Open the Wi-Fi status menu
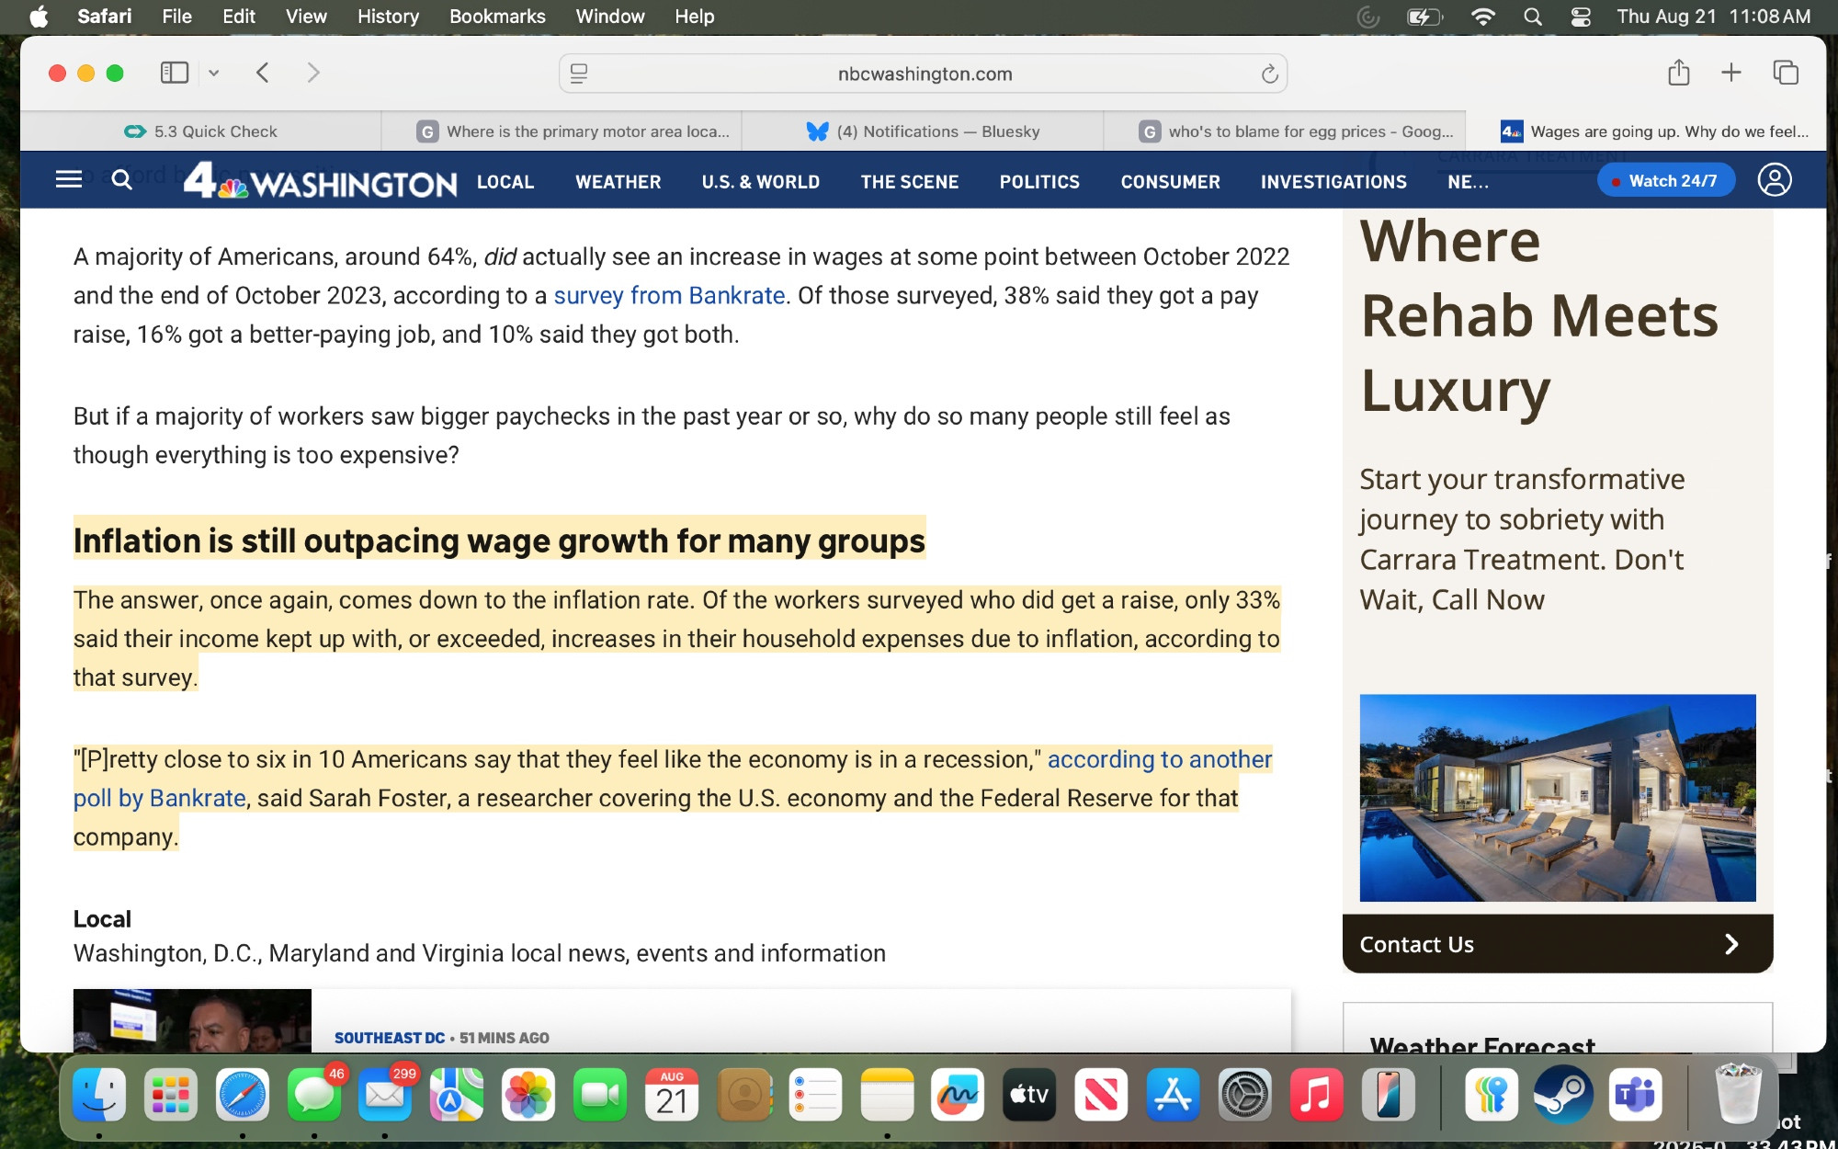1838x1149 pixels. [x=1482, y=17]
